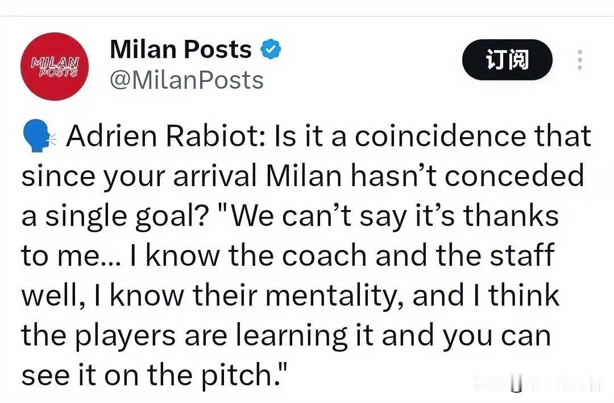Image resolution: width=614 pixels, height=403 pixels.
Task: Click the word coach in the tweet
Action: point(324,255)
